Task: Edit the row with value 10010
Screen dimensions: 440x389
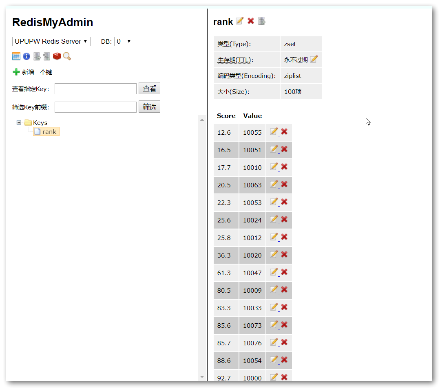Action: (x=274, y=167)
